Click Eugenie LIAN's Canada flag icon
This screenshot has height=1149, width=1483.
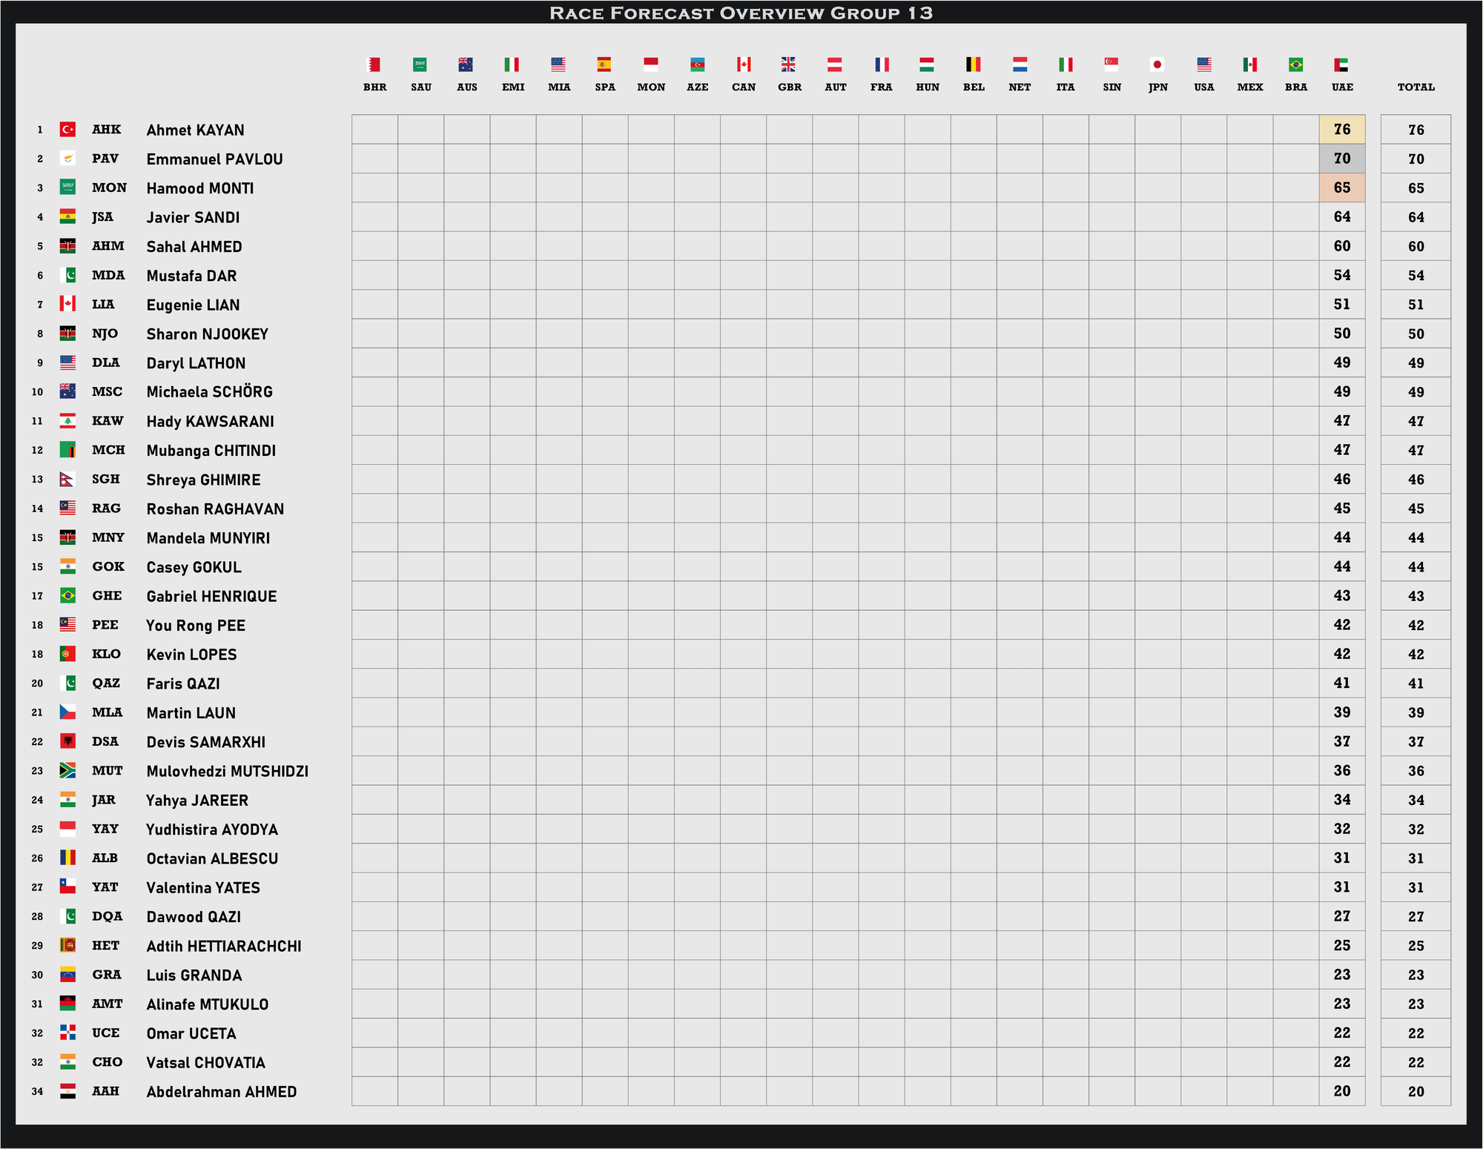[67, 304]
